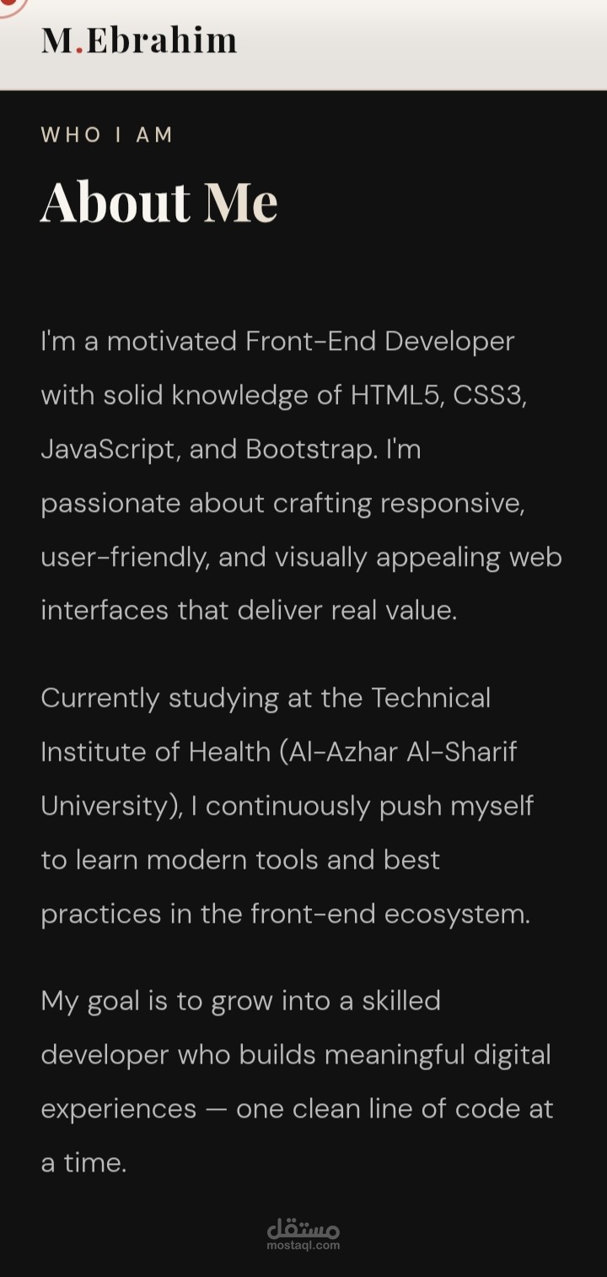This screenshot has height=1277, width=607.
Task: Click the word "HTML5" in the intro
Action: [396, 395]
